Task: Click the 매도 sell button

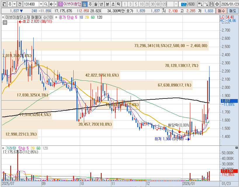Action: point(233,11)
